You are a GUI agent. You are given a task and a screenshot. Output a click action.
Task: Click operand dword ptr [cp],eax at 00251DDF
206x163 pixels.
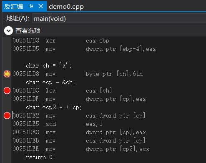116,99
